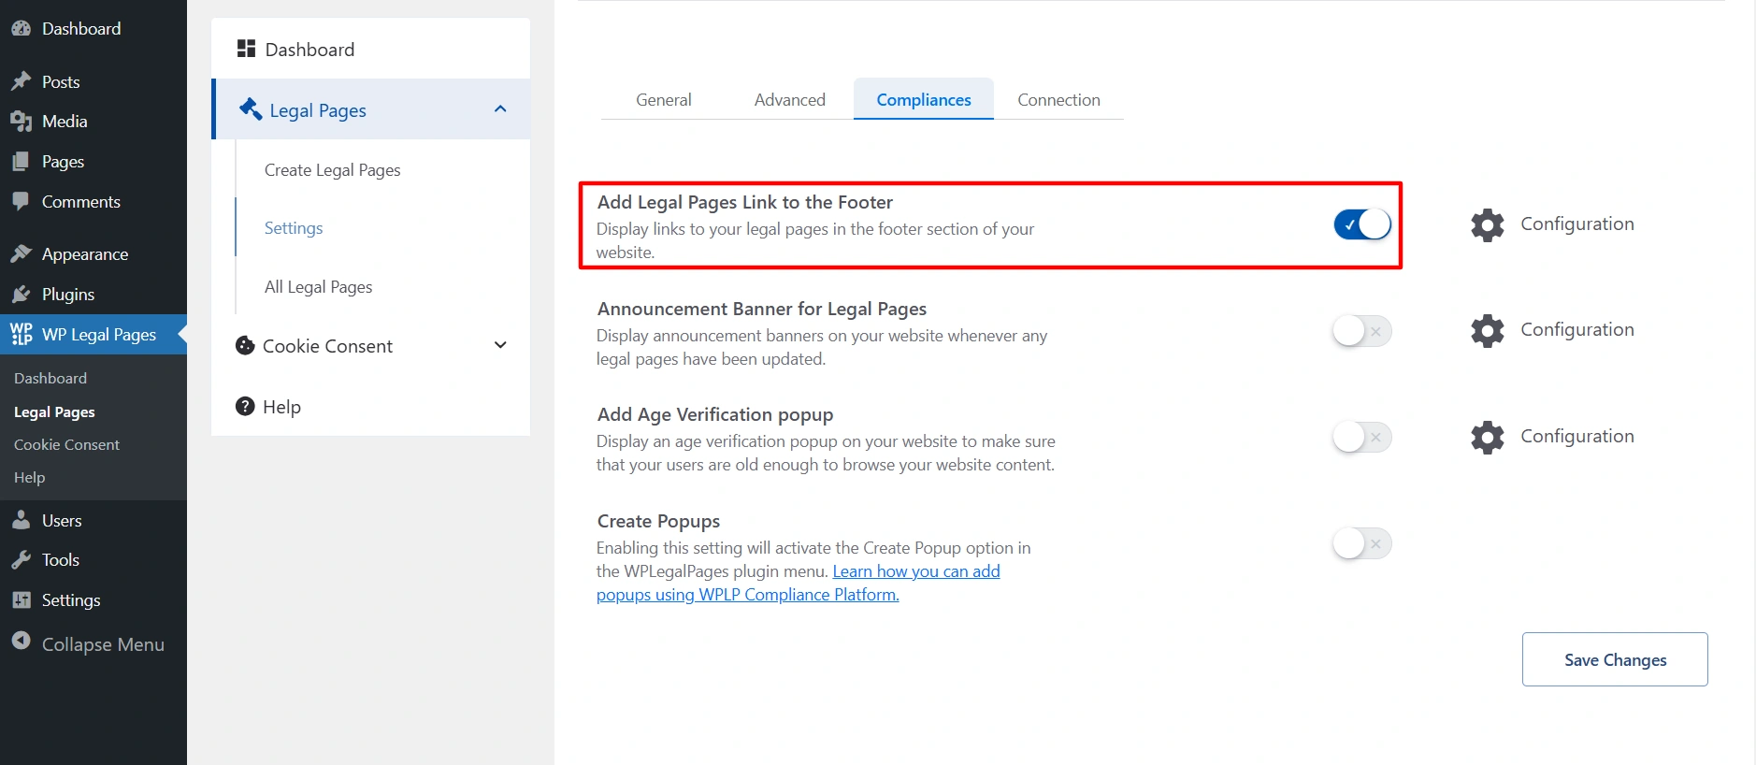Click gear icon for footer link configuration

(1488, 224)
